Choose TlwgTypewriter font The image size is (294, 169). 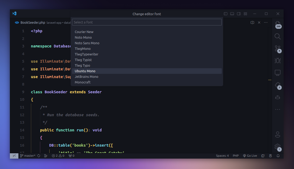(x=147, y=54)
